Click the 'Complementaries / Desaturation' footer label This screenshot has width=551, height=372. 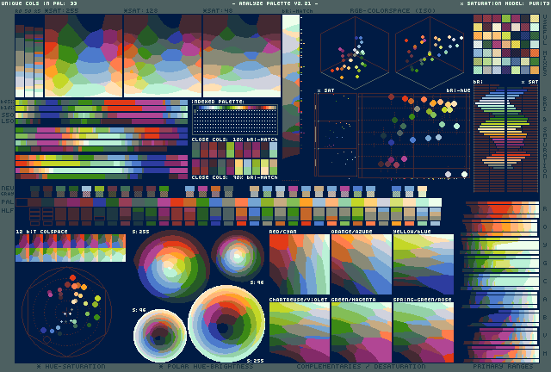coord(361,366)
